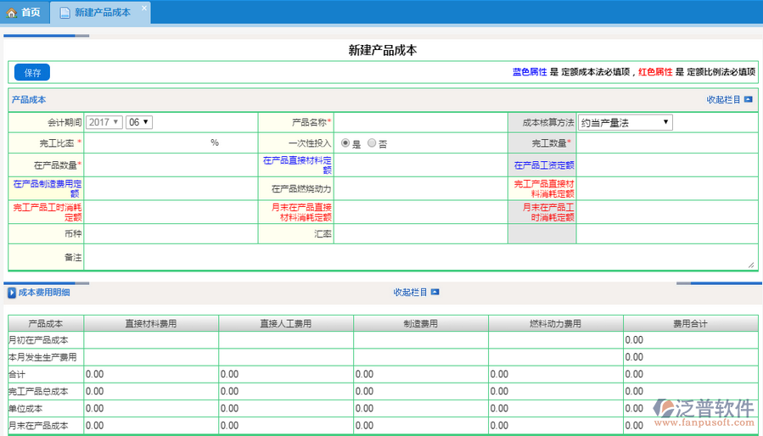Click collapse icon beside 产品成本 收起栏目
763x436 pixels.
[x=748, y=100]
